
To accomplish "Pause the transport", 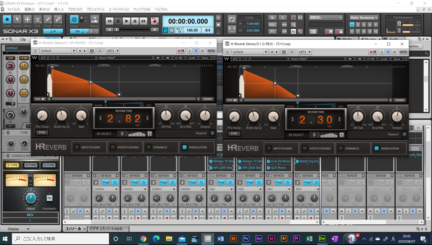I will point(135,21).
